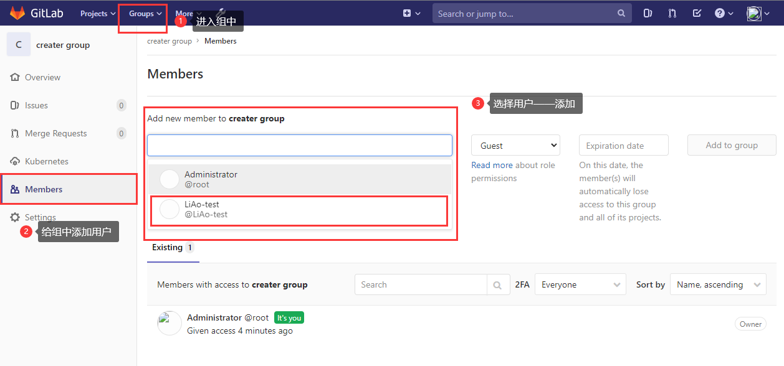Viewport: 784px width, 366px height.
Task: Click the Add to group button
Action: tap(731, 144)
